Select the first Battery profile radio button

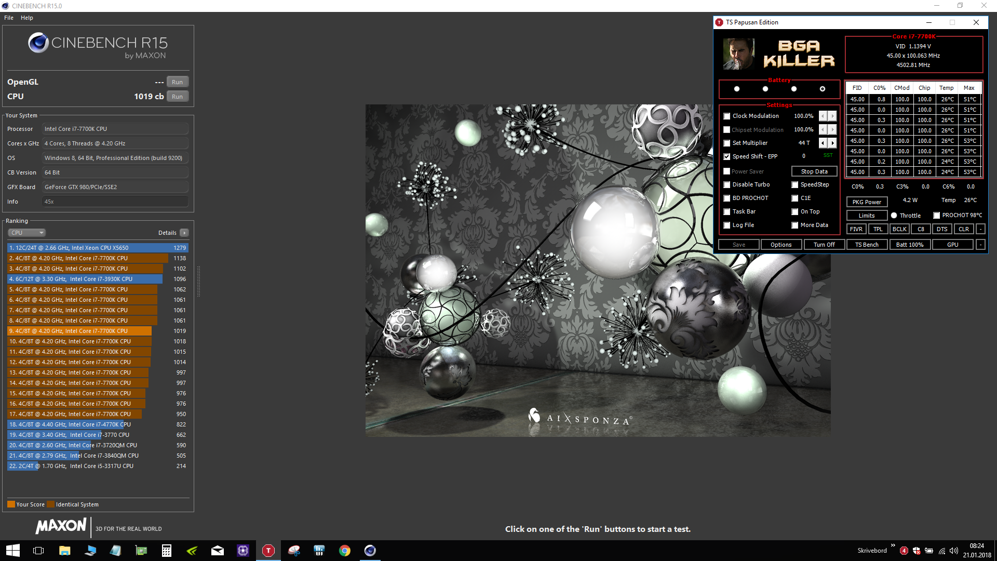[737, 89]
